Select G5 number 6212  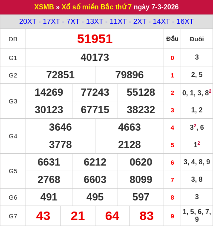click(95, 162)
